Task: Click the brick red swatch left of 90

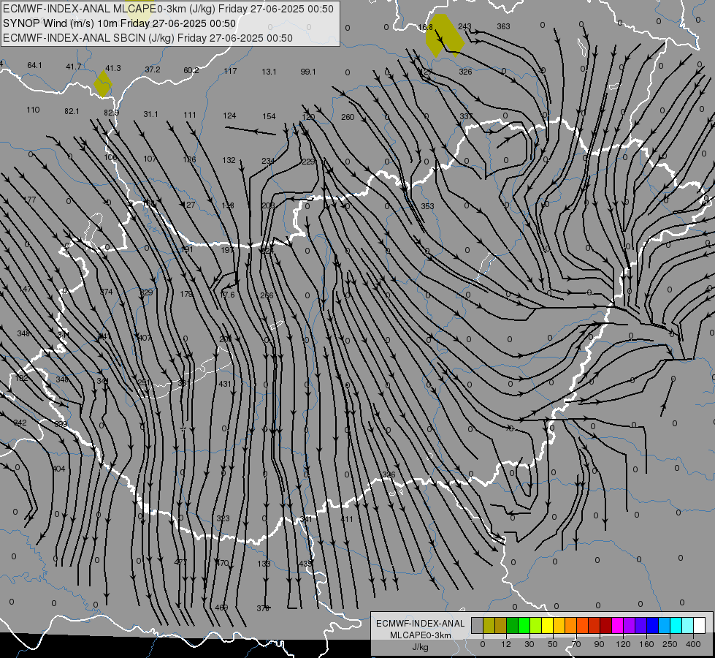Action: click(594, 625)
